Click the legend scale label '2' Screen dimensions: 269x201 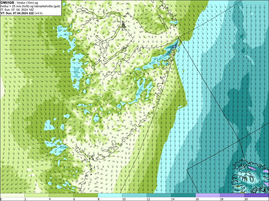[25, 199]
